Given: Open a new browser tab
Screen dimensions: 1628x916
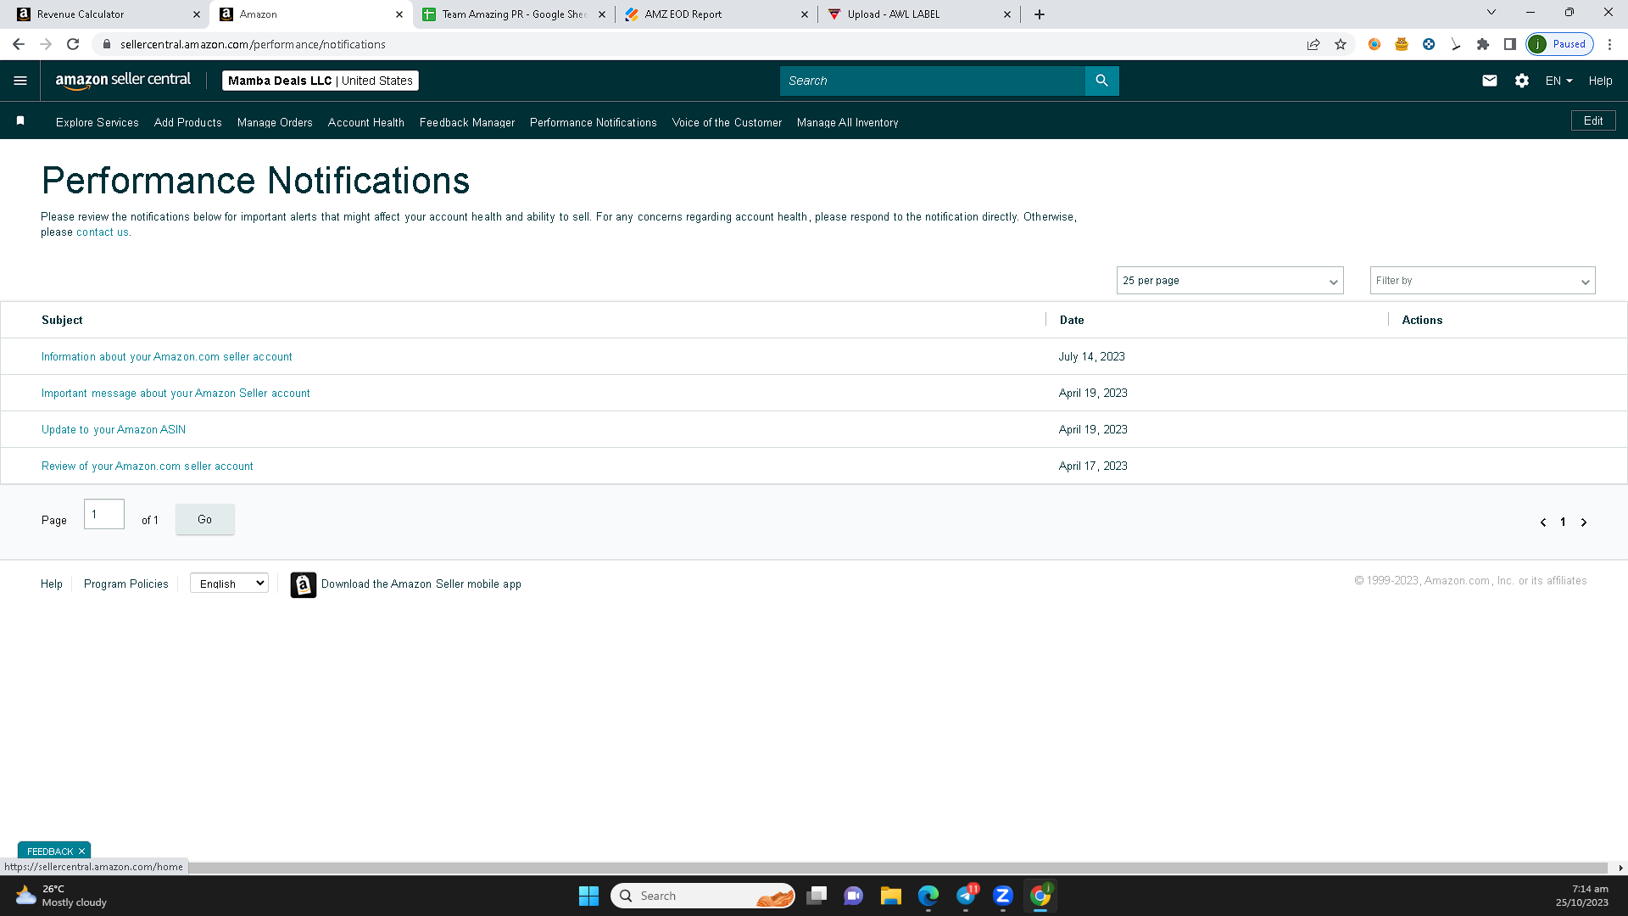Looking at the screenshot, I should 1040,14.
